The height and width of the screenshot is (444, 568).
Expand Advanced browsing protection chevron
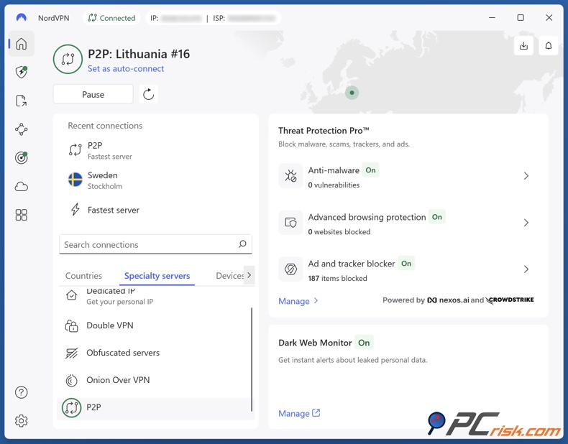[526, 223]
